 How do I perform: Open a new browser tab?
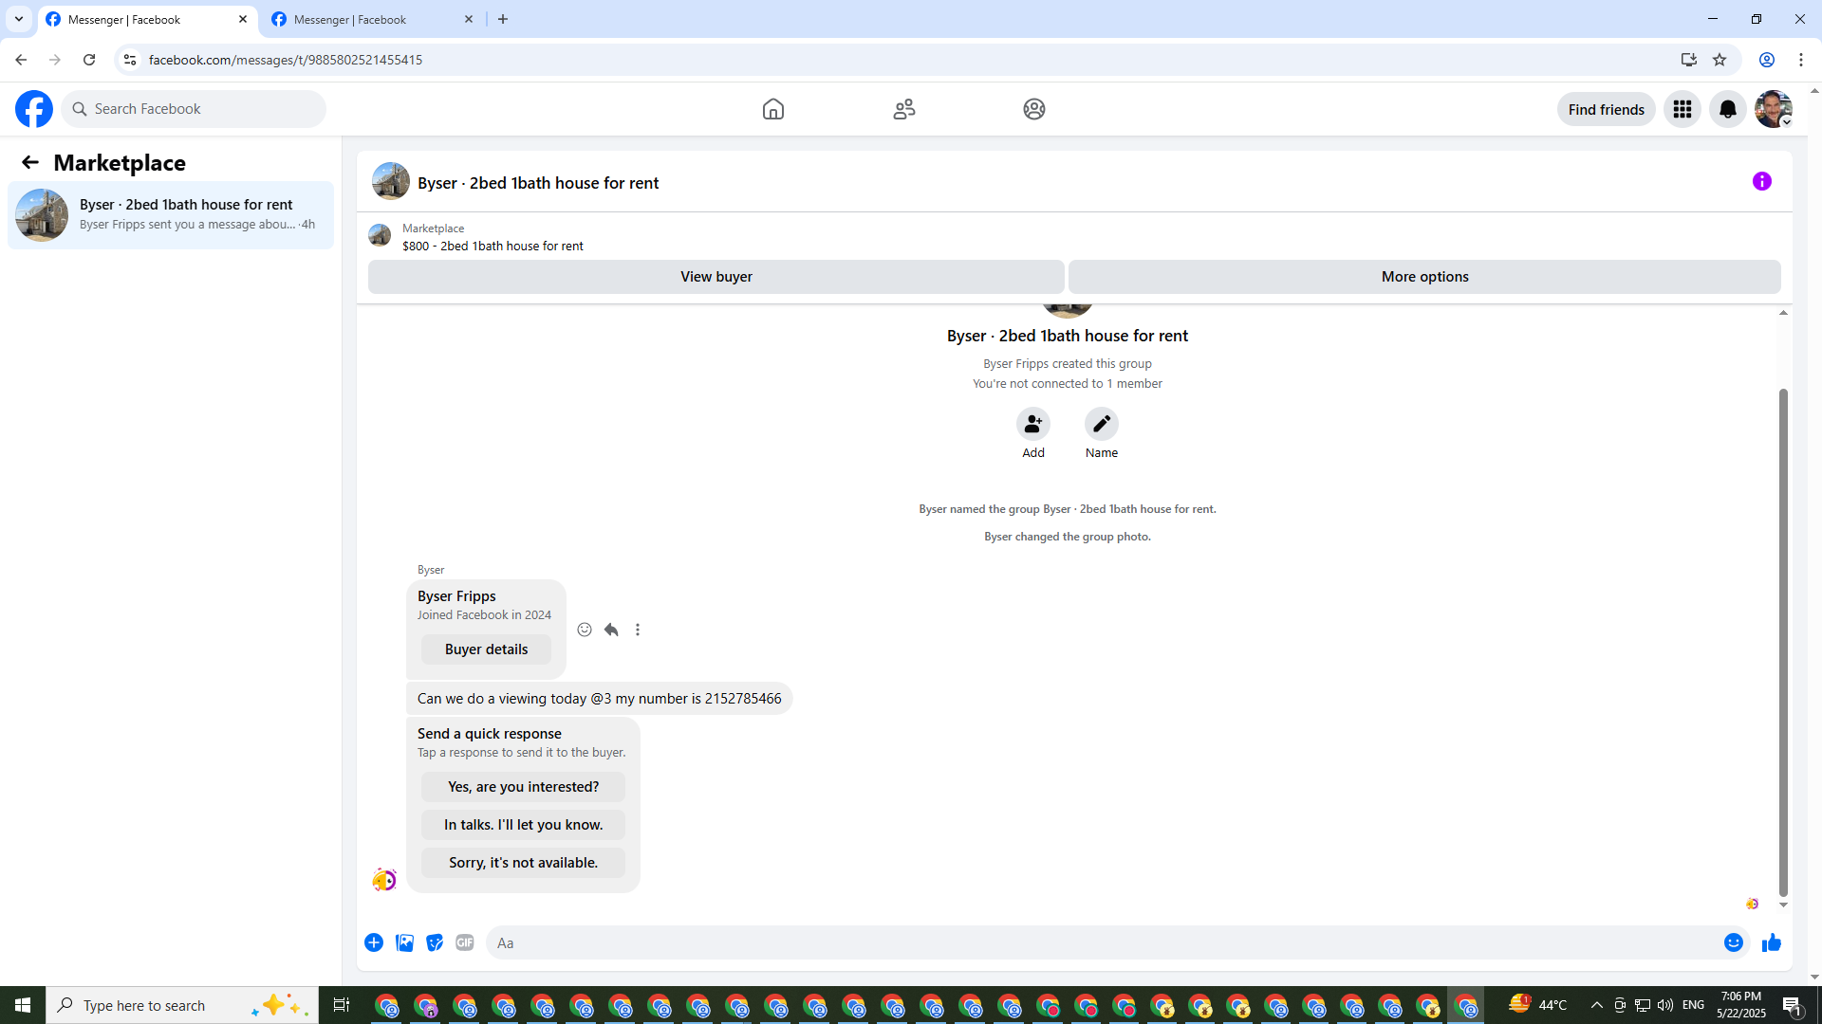point(503,19)
